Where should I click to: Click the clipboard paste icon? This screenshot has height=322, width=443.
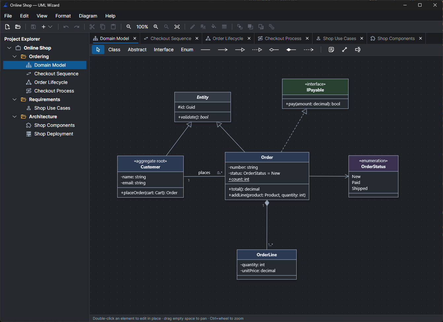[113, 27]
